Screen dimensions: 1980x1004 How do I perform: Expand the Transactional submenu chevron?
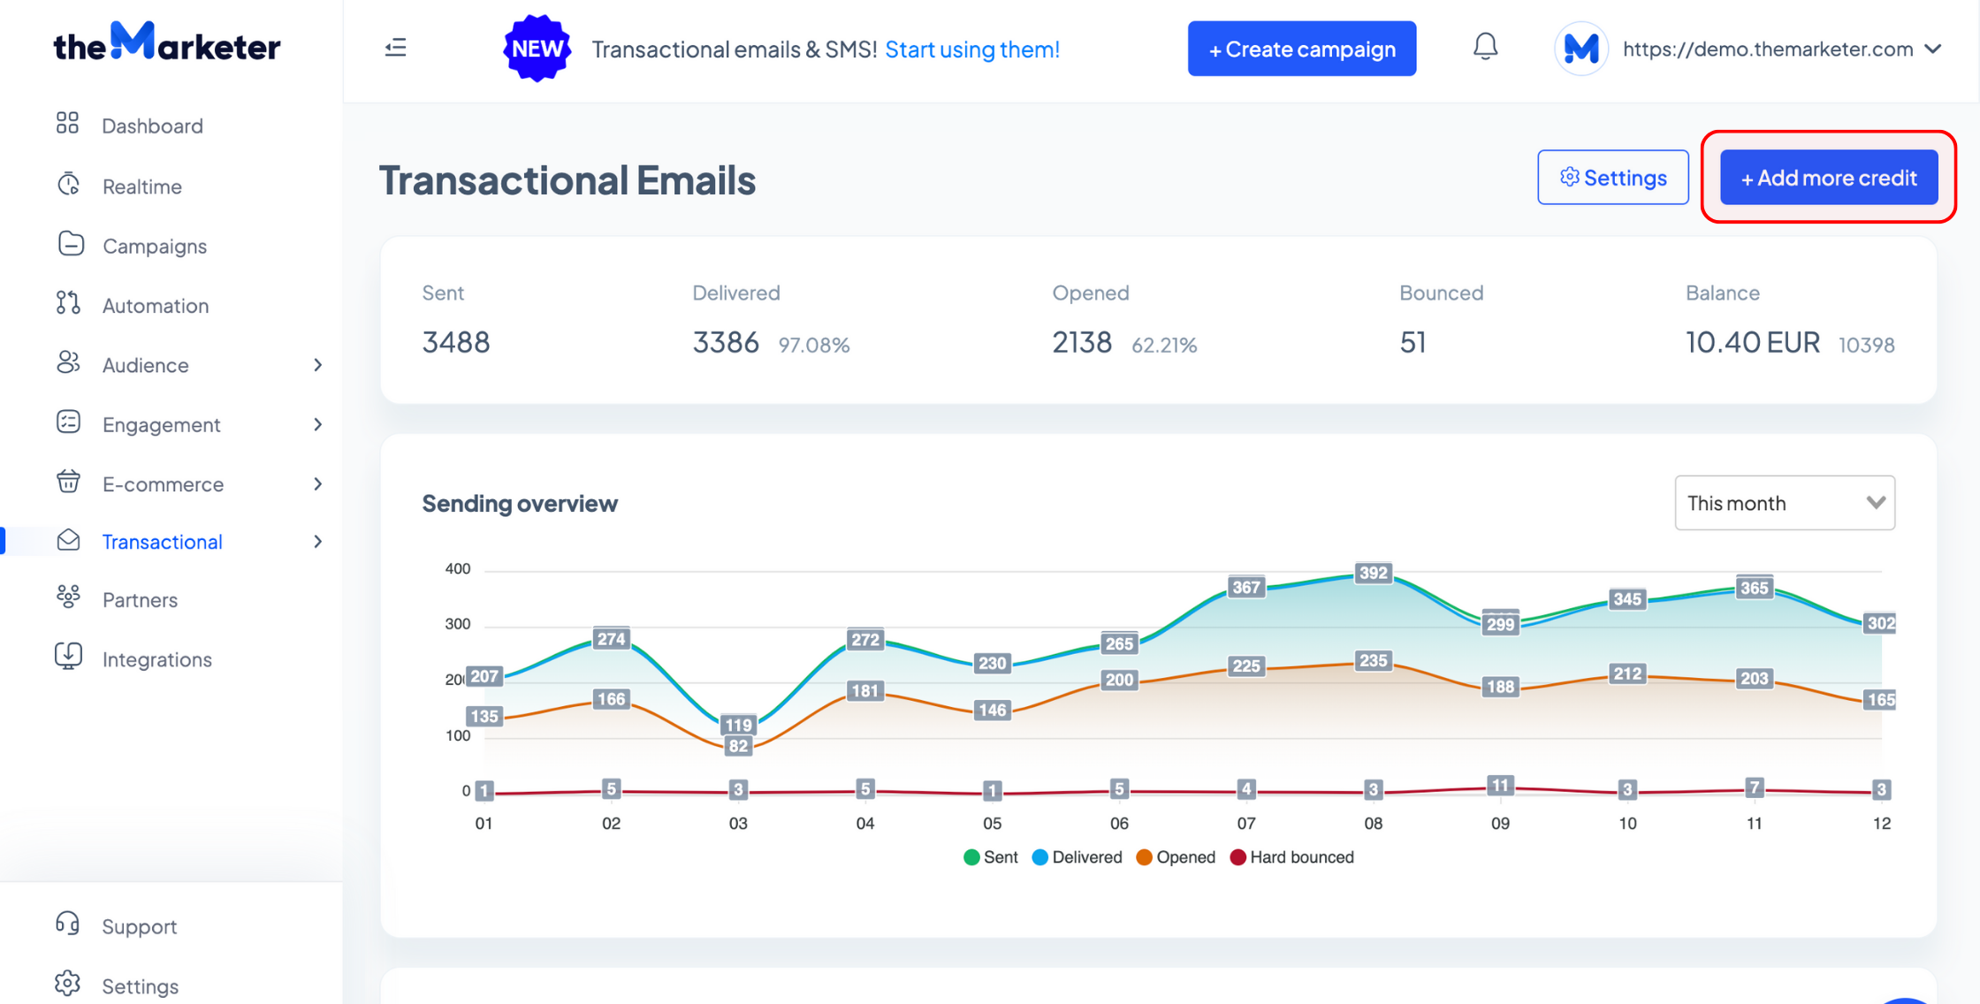pyautogui.click(x=318, y=541)
